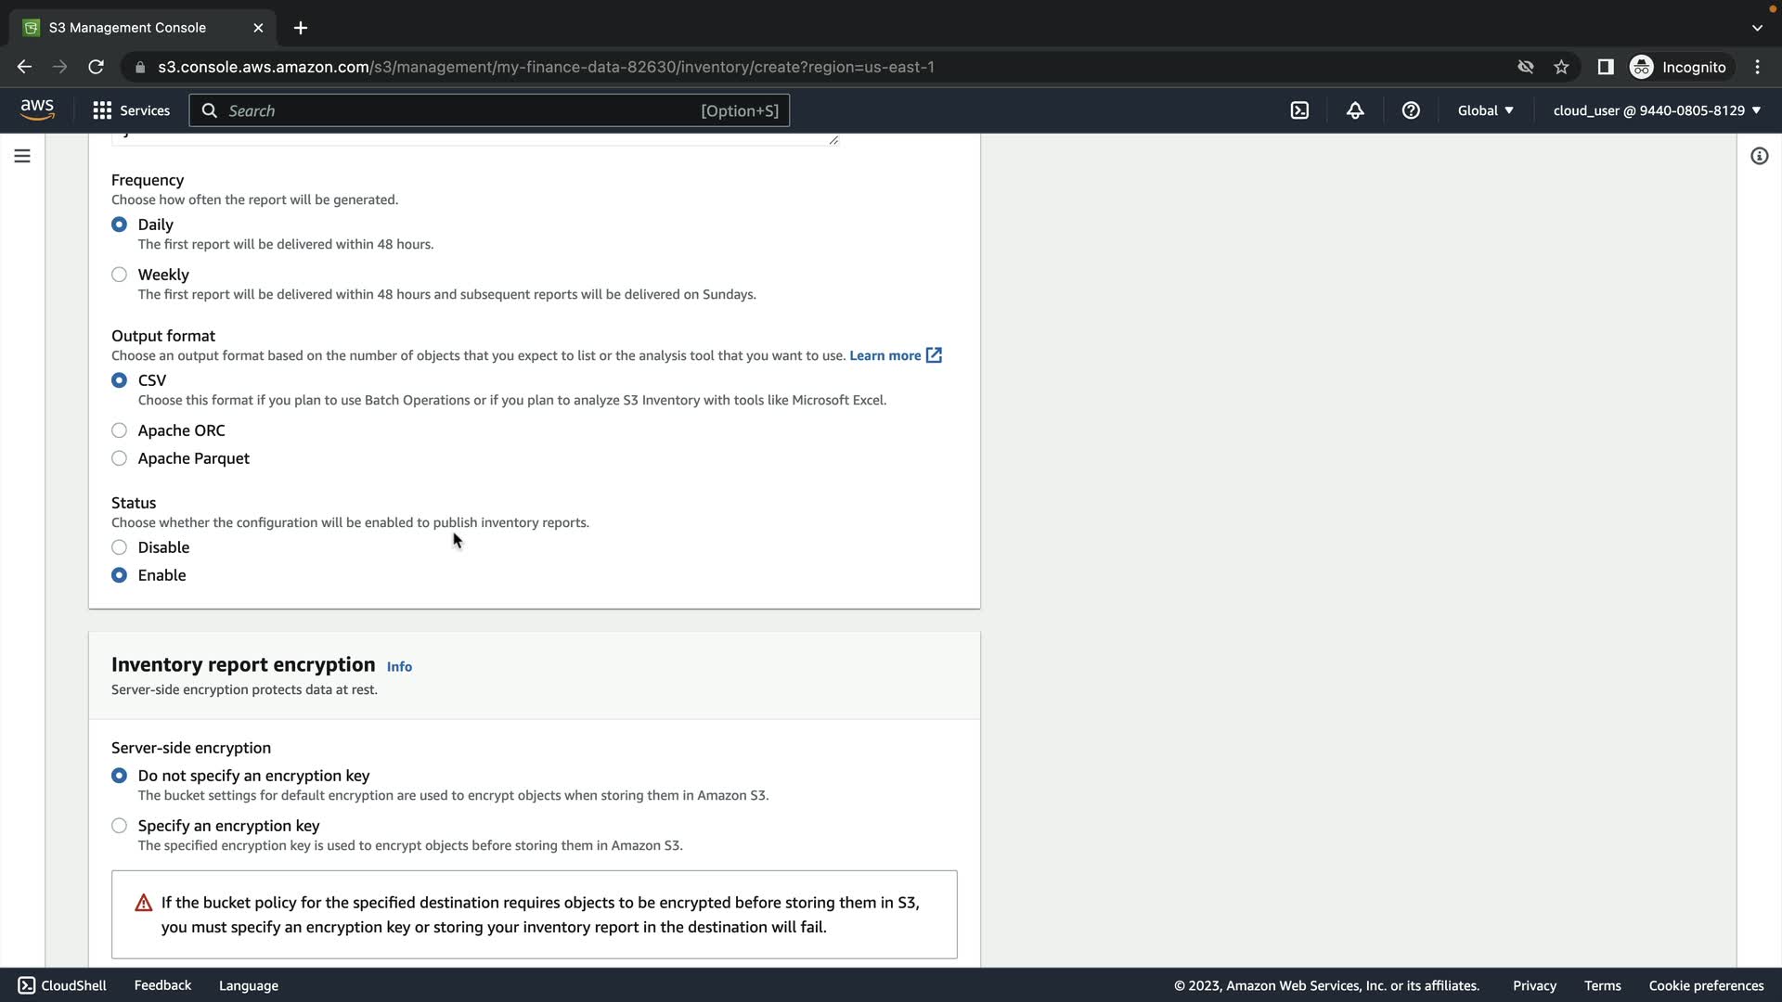Click the AWS logo home icon

37,109
